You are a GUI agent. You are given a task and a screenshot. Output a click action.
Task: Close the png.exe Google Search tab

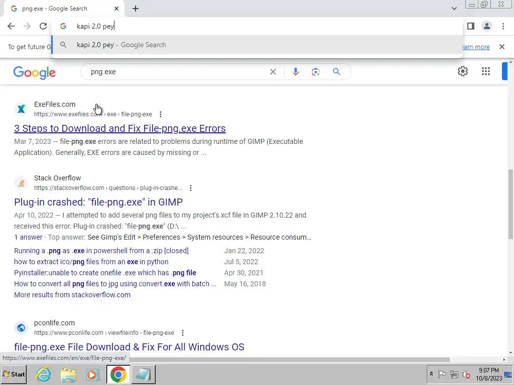click(x=116, y=9)
